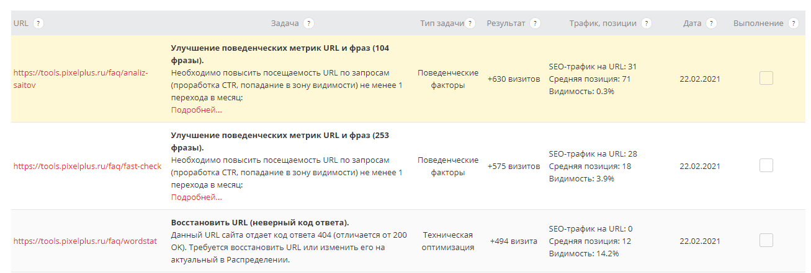Image resolution: width=811 pixels, height=273 pixels.
Task: Check the completion box for fast-check row
Action: point(766,165)
